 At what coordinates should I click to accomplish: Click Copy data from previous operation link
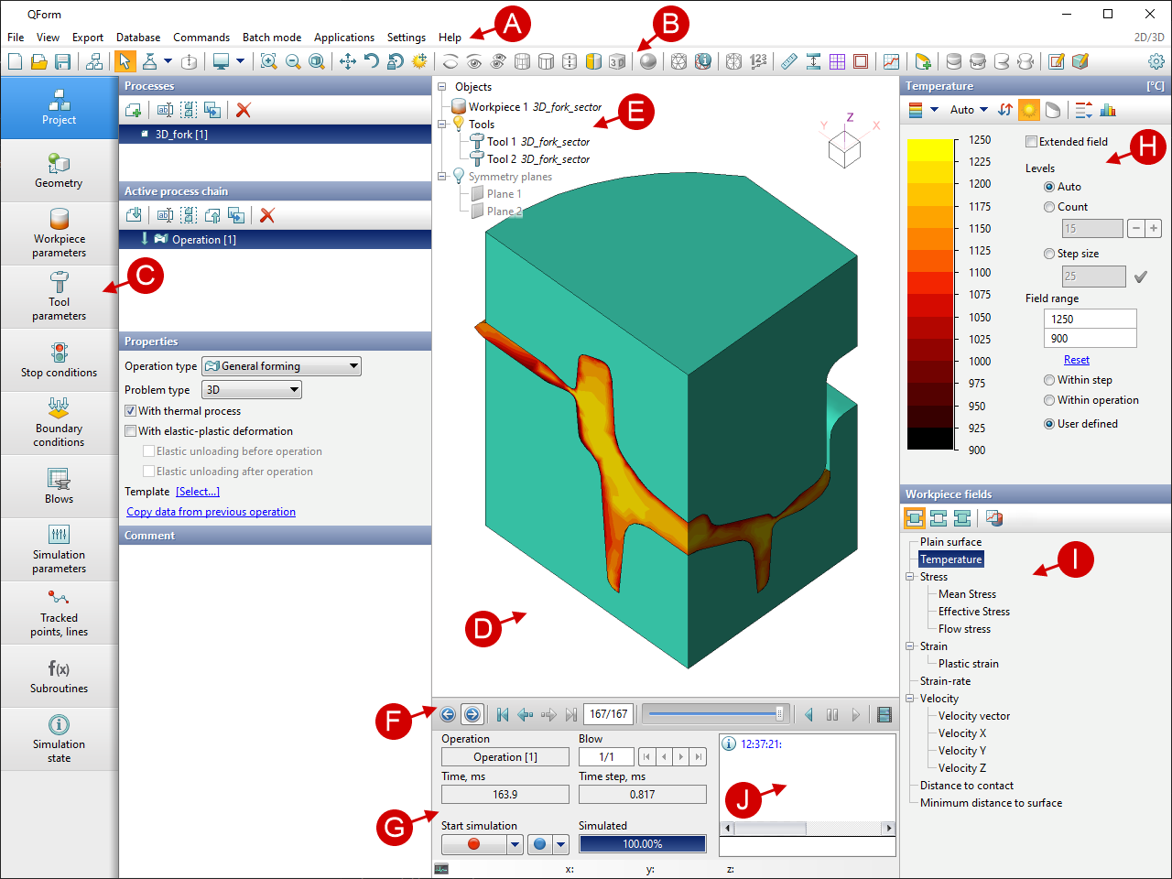[211, 512]
